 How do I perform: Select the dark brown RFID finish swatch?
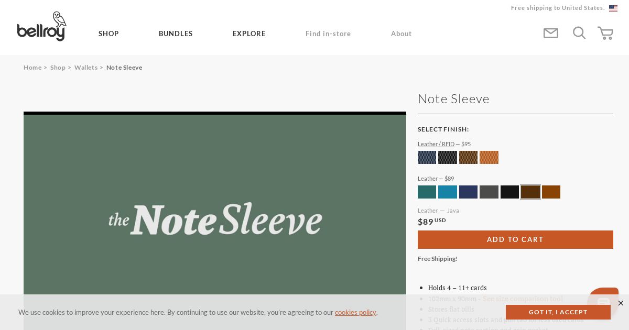click(x=468, y=158)
